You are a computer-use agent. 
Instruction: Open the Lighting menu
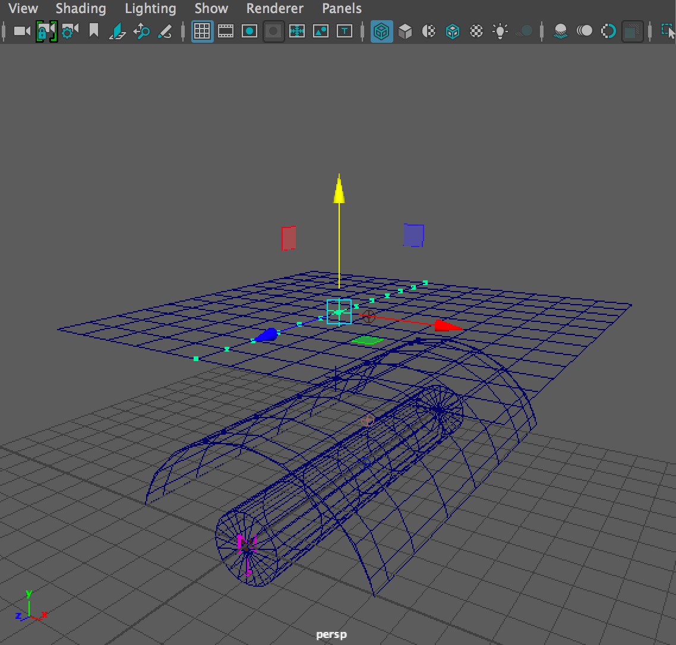[150, 8]
